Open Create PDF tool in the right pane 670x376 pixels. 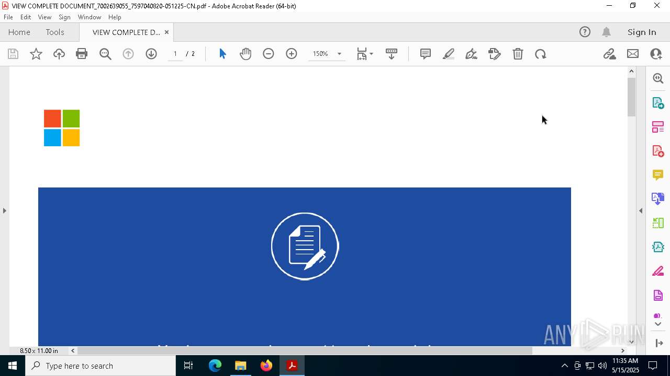point(658,151)
